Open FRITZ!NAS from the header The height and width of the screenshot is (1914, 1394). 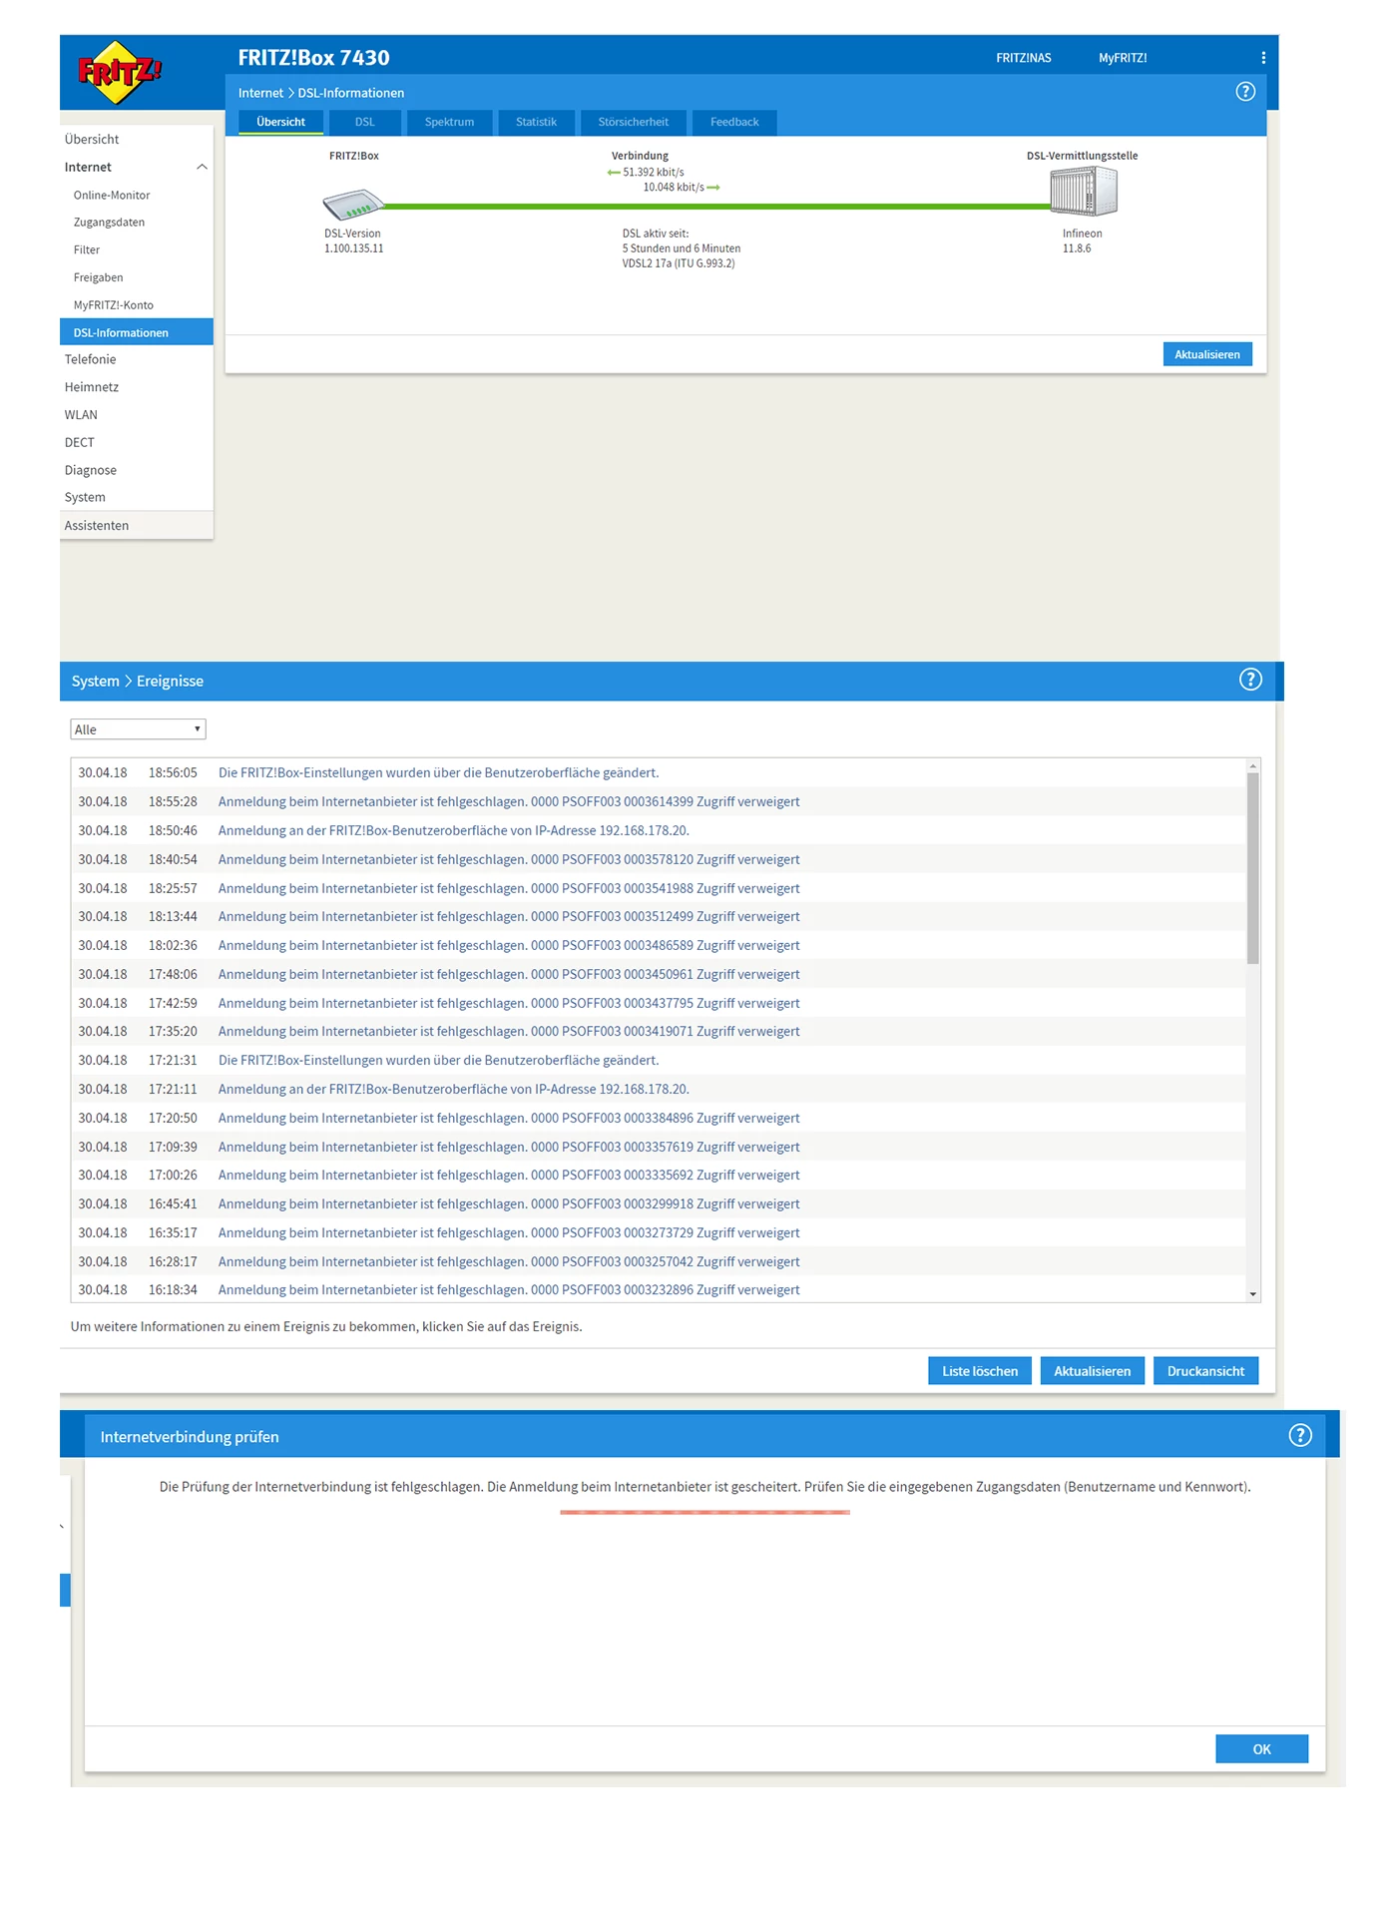[x=1024, y=58]
